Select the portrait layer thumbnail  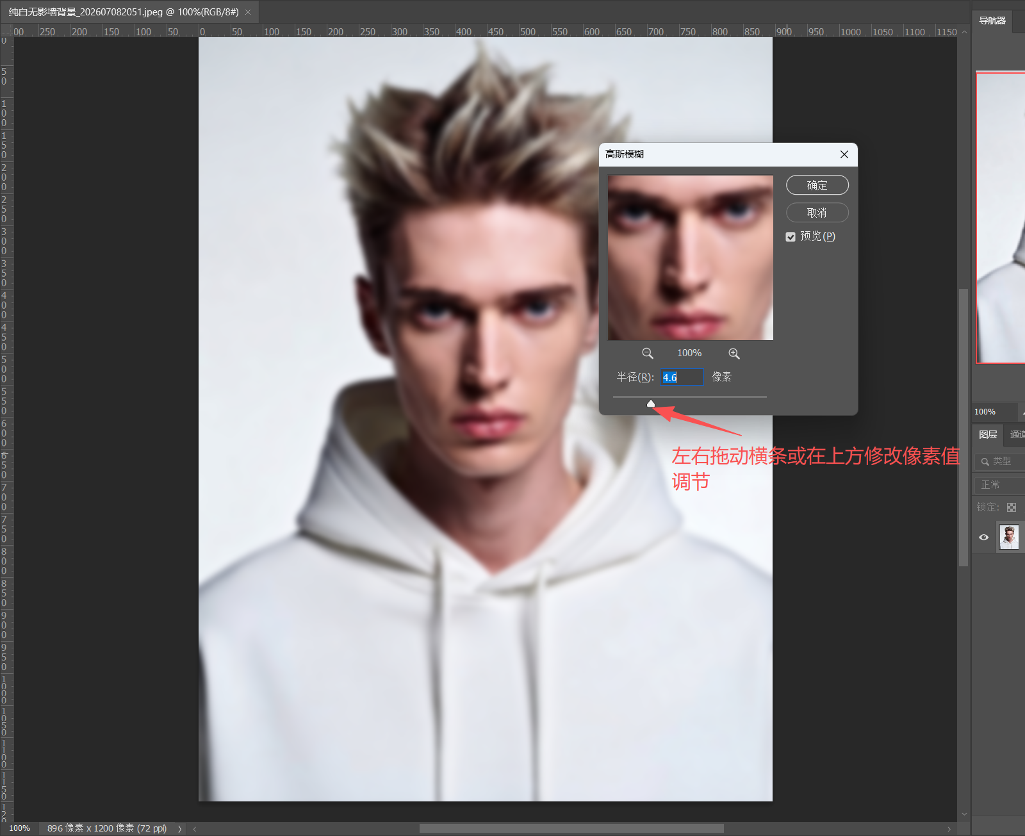click(x=1009, y=537)
